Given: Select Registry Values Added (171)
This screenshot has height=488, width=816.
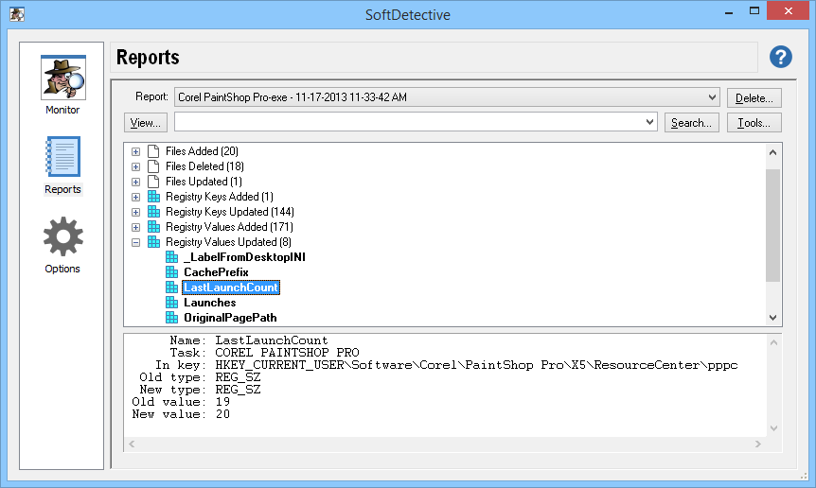Looking at the screenshot, I should (229, 227).
